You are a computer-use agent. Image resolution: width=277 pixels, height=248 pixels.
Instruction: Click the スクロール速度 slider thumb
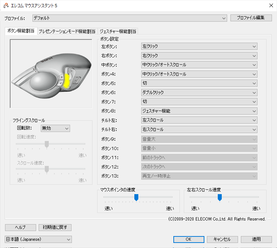(47, 169)
